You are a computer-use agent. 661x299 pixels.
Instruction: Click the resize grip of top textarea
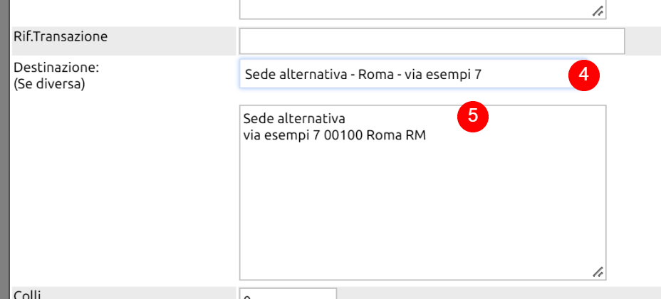pyautogui.click(x=598, y=11)
